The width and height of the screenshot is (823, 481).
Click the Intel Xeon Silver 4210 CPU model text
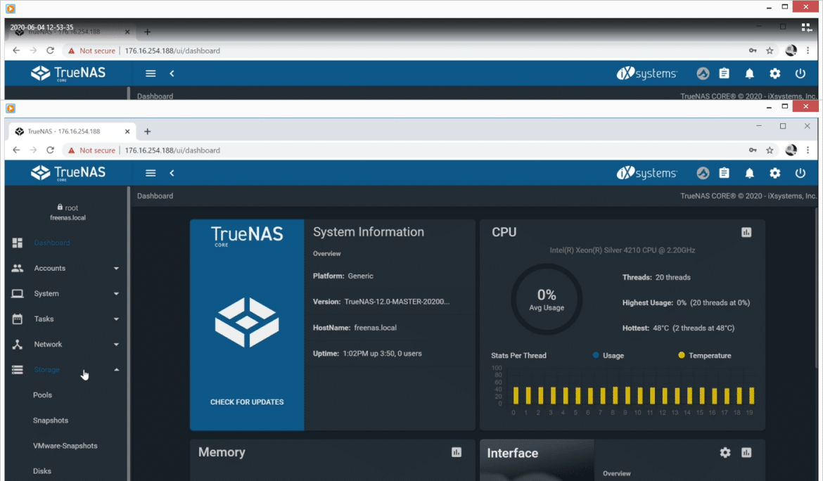pyautogui.click(x=623, y=250)
